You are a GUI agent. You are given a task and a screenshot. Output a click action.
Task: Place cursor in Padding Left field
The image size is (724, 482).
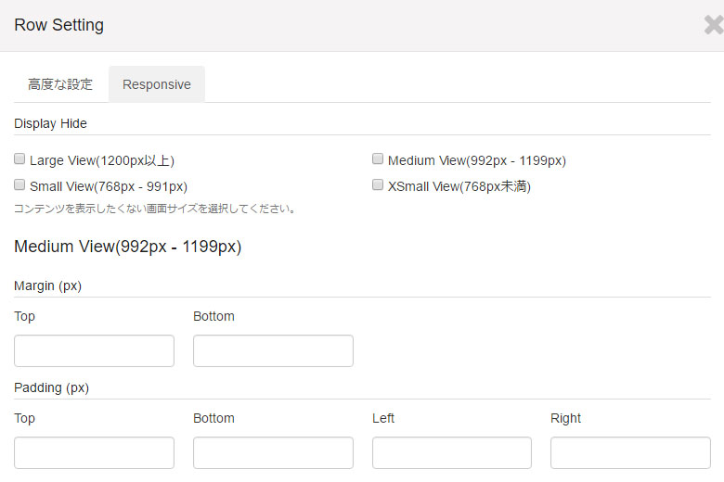(452, 453)
